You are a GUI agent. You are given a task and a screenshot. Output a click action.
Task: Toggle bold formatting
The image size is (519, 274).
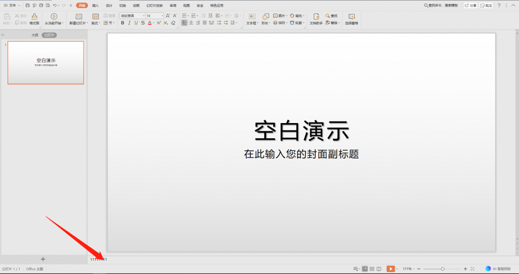[x=122, y=23]
